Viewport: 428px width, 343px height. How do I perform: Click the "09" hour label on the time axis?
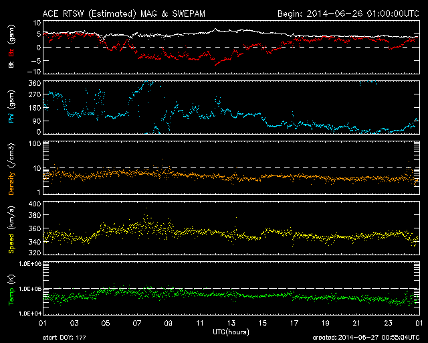[168, 324]
